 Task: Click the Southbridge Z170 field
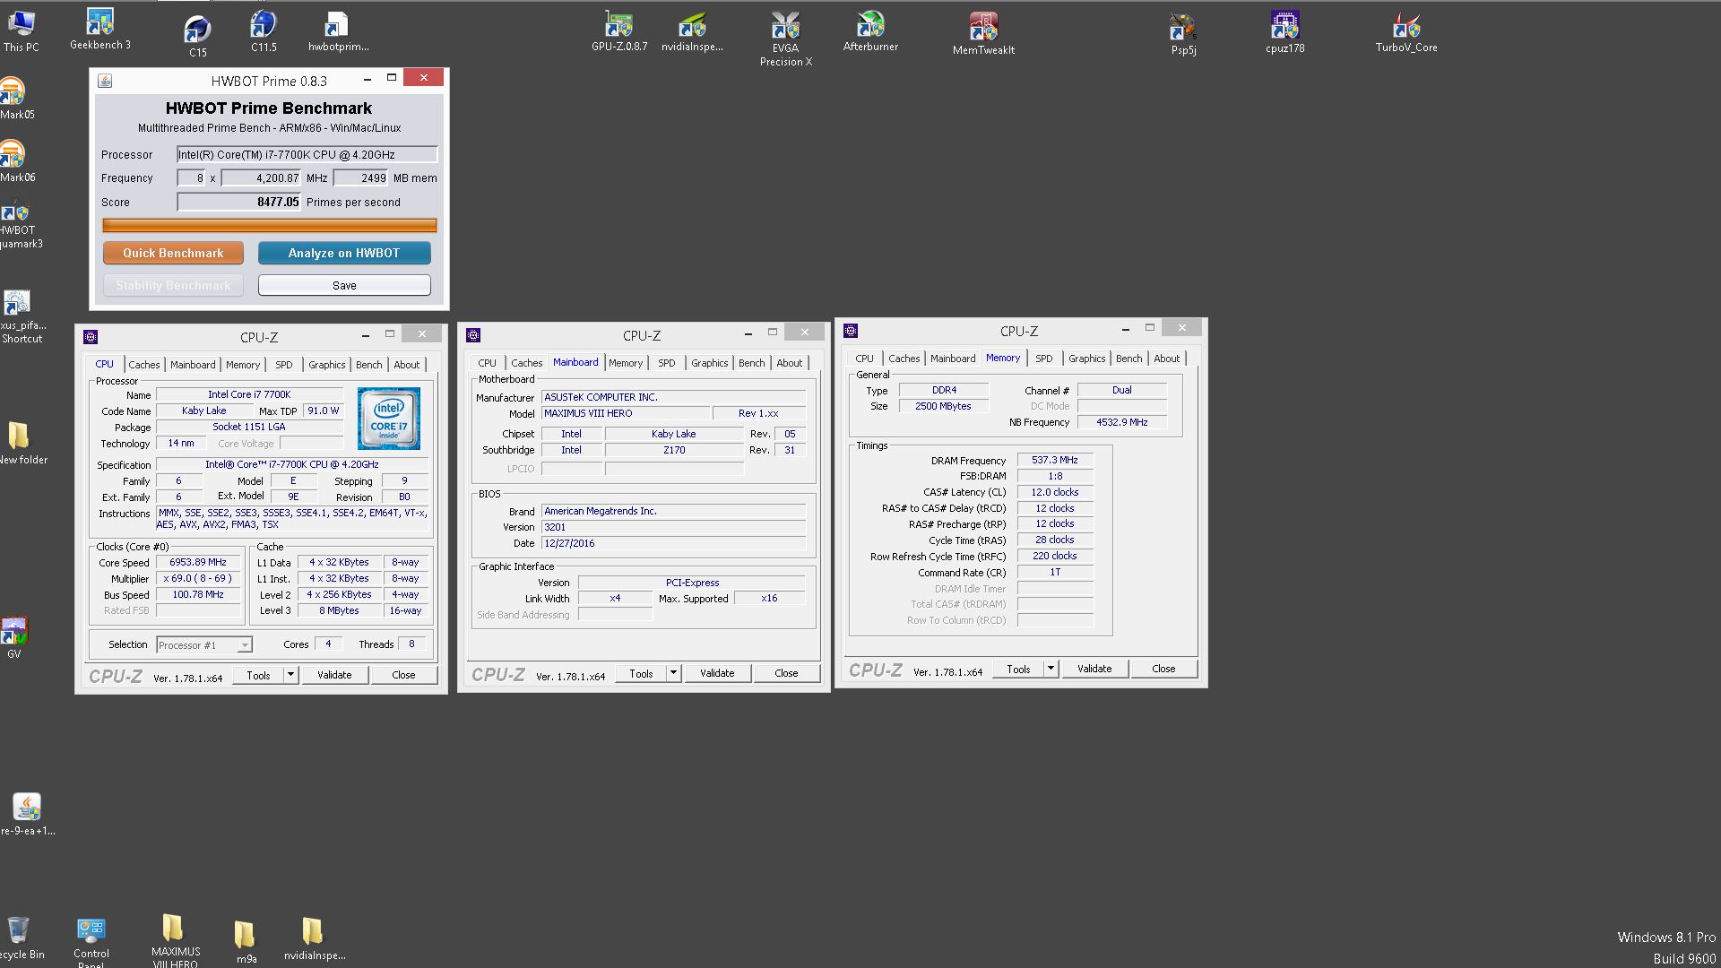point(674,450)
